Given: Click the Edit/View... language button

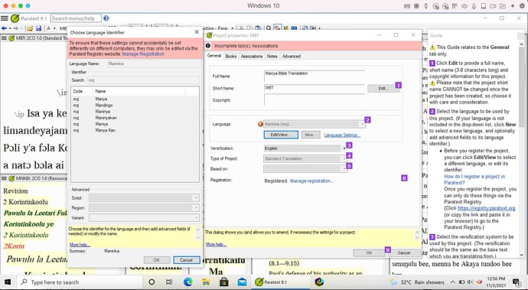Looking at the screenshot, I should point(281,135).
